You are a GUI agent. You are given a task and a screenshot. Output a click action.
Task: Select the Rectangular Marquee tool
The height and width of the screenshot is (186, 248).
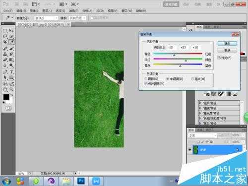pos(5,31)
